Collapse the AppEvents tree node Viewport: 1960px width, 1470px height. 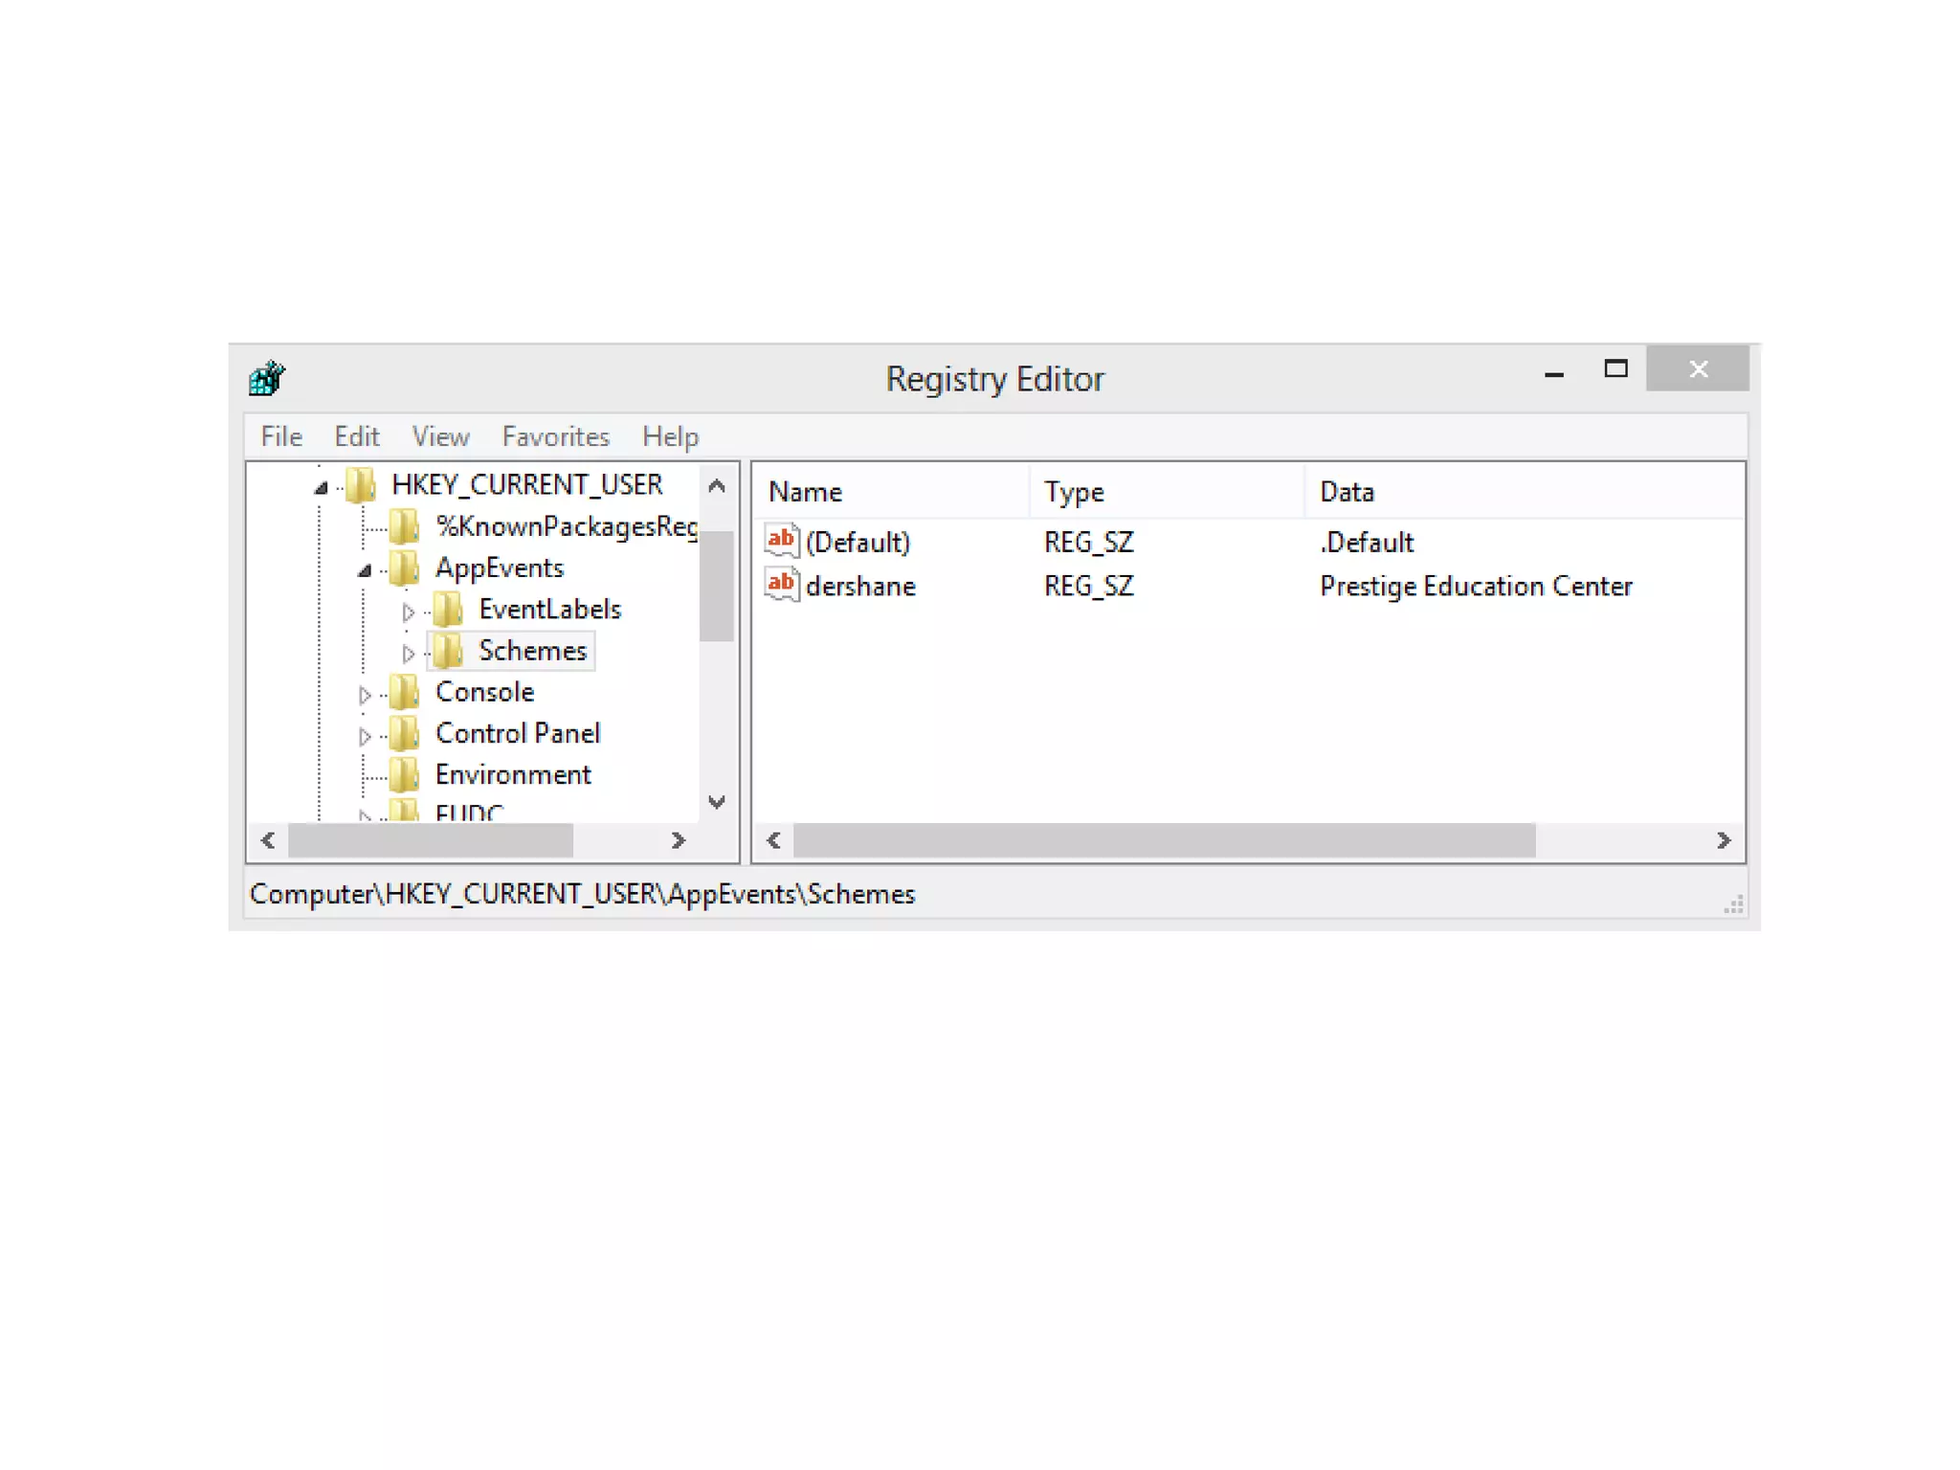(x=365, y=570)
